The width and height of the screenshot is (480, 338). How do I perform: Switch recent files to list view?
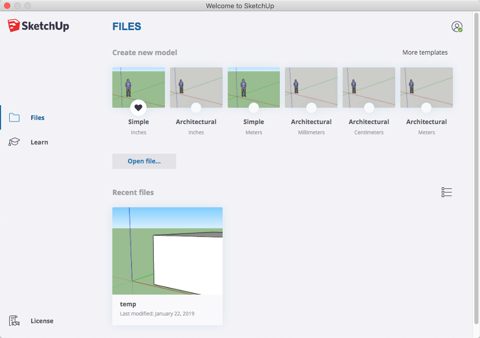(x=447, y=192)
